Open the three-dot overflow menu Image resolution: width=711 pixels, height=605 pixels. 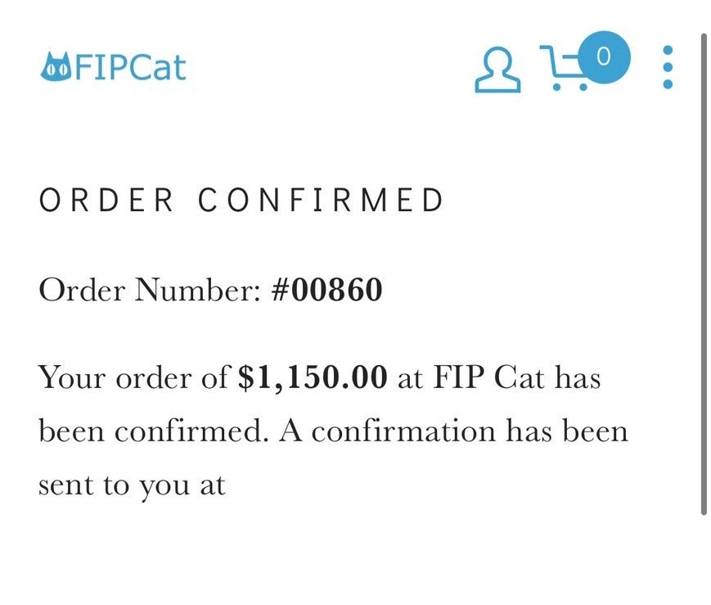tap(668, 67)
